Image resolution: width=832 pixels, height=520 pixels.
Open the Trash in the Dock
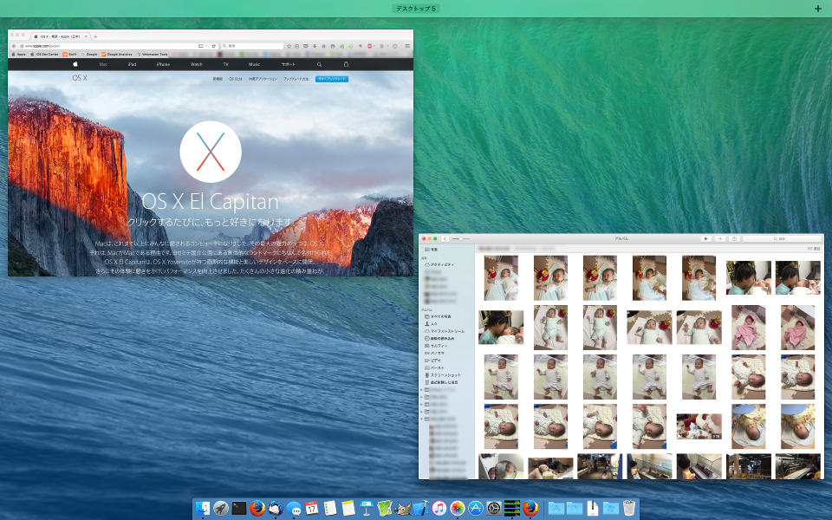tap(629, 509)
